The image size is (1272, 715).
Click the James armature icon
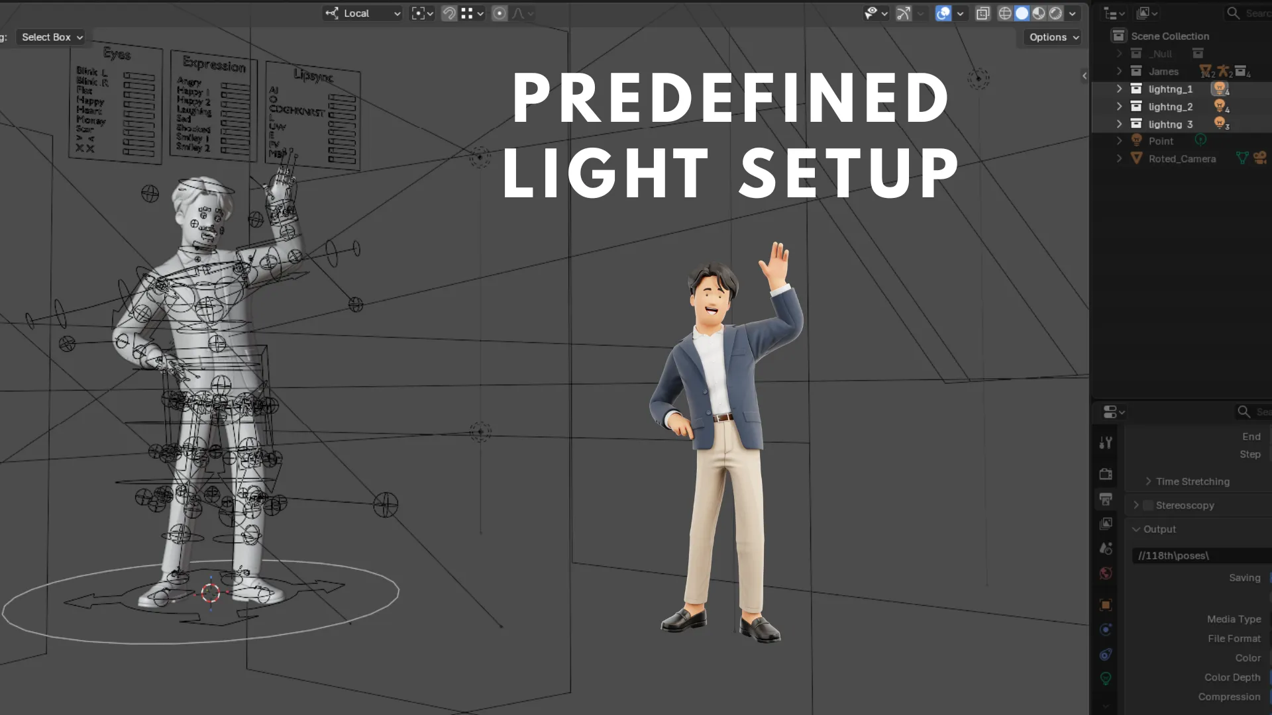coord(1223,71)
